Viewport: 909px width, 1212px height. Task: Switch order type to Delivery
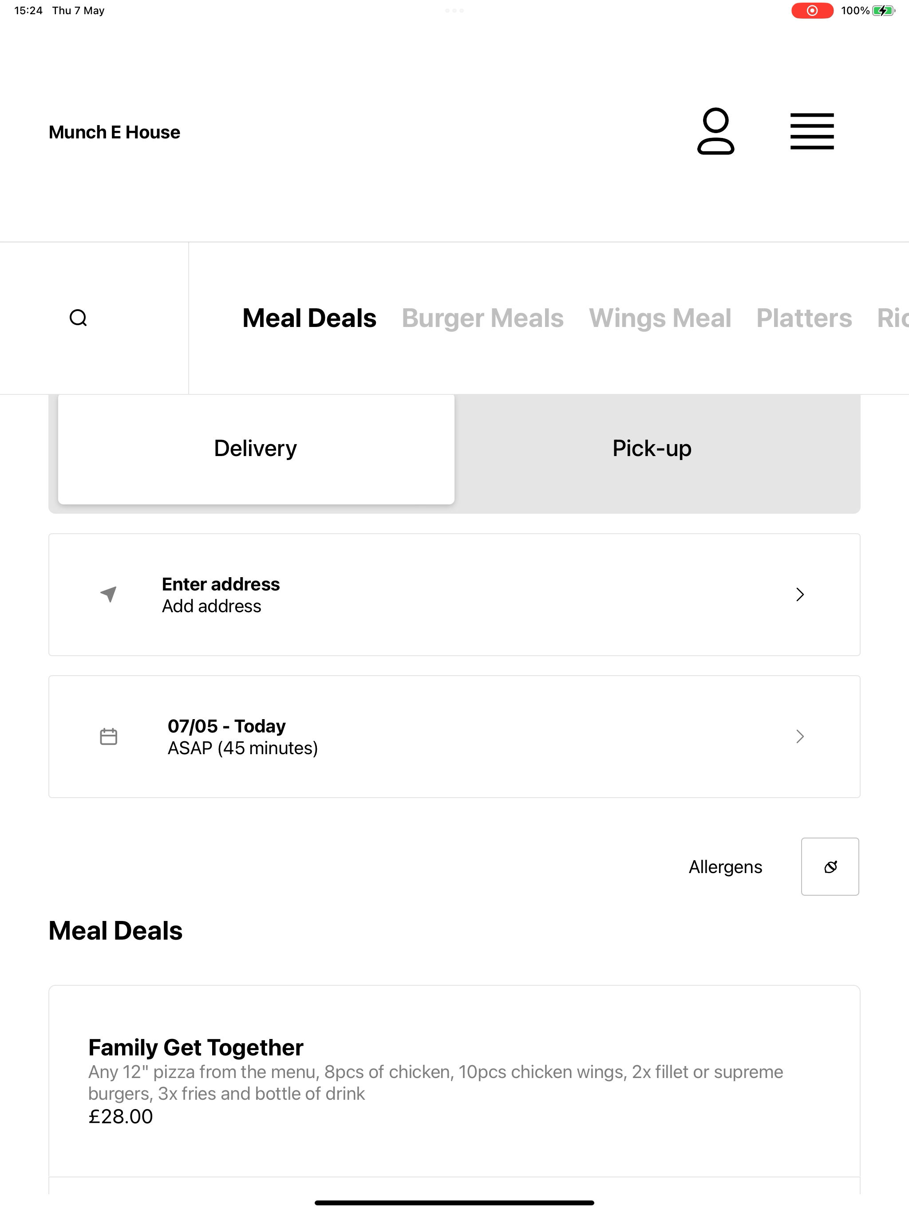pyautogui.click(x=256, y=449)
